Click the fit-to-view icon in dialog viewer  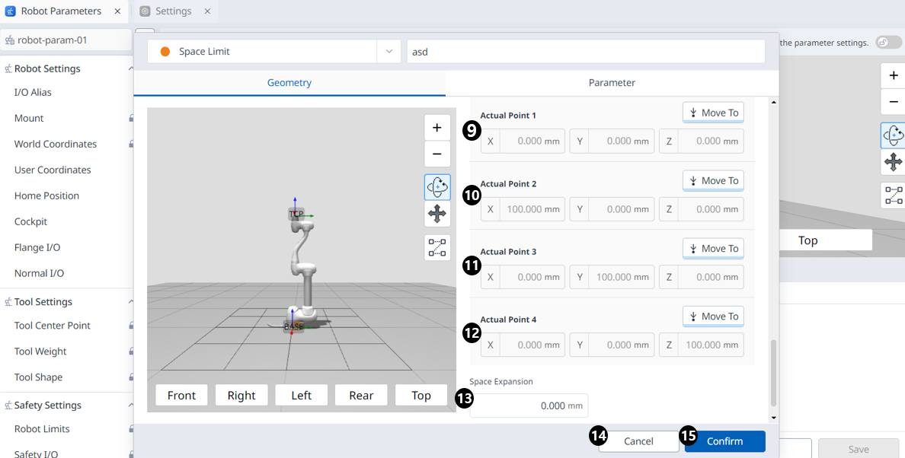pyautogui.click(x=437, y=248)
